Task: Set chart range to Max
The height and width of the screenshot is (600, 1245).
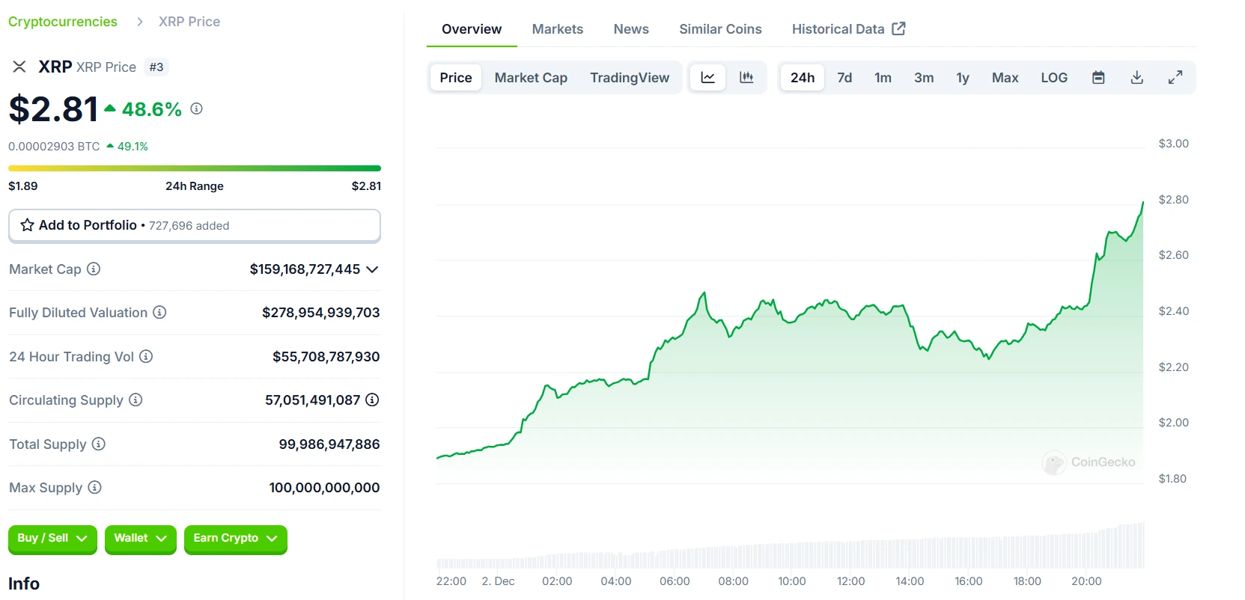Action: pyautogui.click(x=1005, y=78)
